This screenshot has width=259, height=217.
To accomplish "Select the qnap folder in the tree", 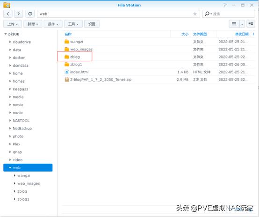I will (x=17, y=152).
